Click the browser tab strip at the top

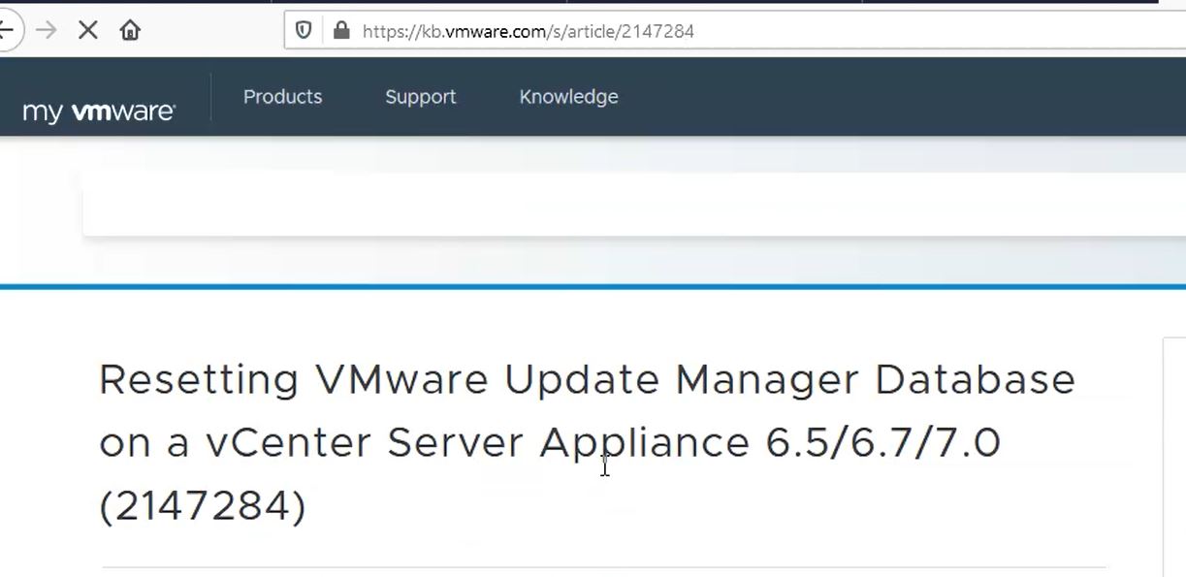(x=582, y=2)
